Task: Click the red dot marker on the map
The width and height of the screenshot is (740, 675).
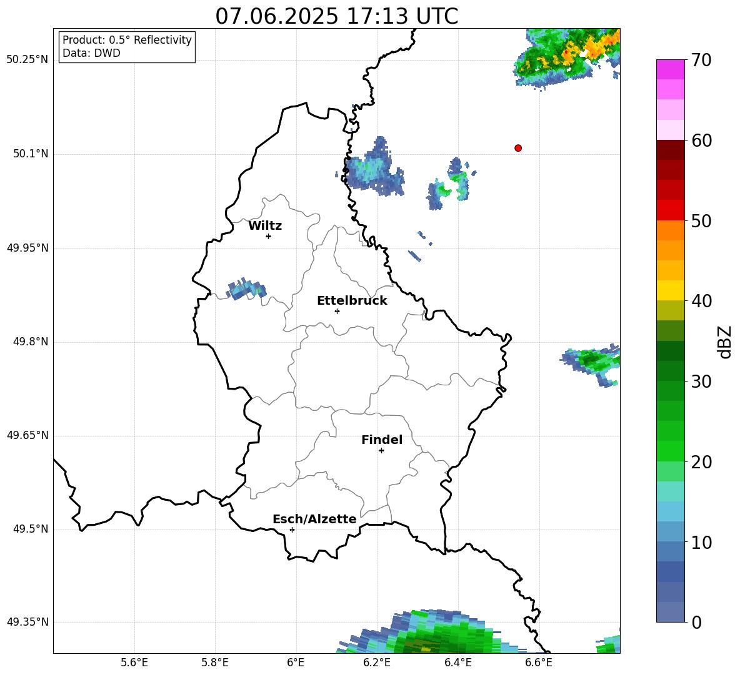Action: (x=518, y=148)
